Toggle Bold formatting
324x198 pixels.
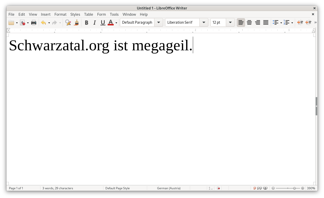point(86,23)
